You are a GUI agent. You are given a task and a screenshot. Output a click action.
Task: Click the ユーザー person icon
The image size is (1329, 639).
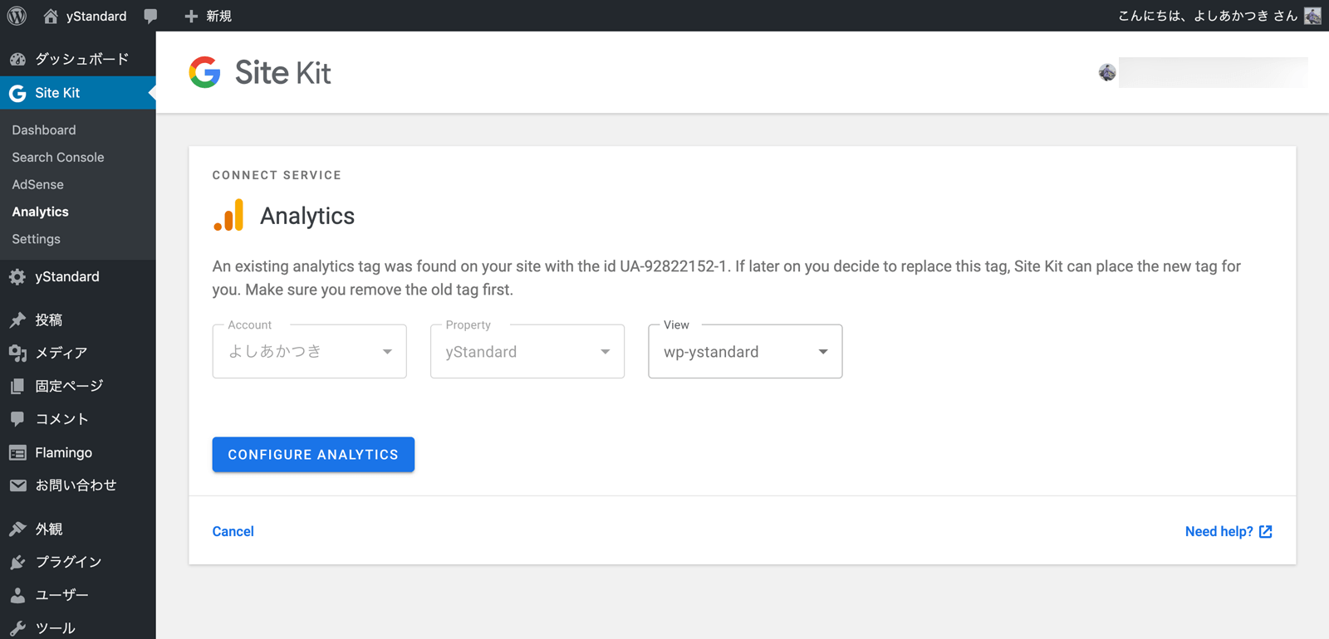[17, 595]
